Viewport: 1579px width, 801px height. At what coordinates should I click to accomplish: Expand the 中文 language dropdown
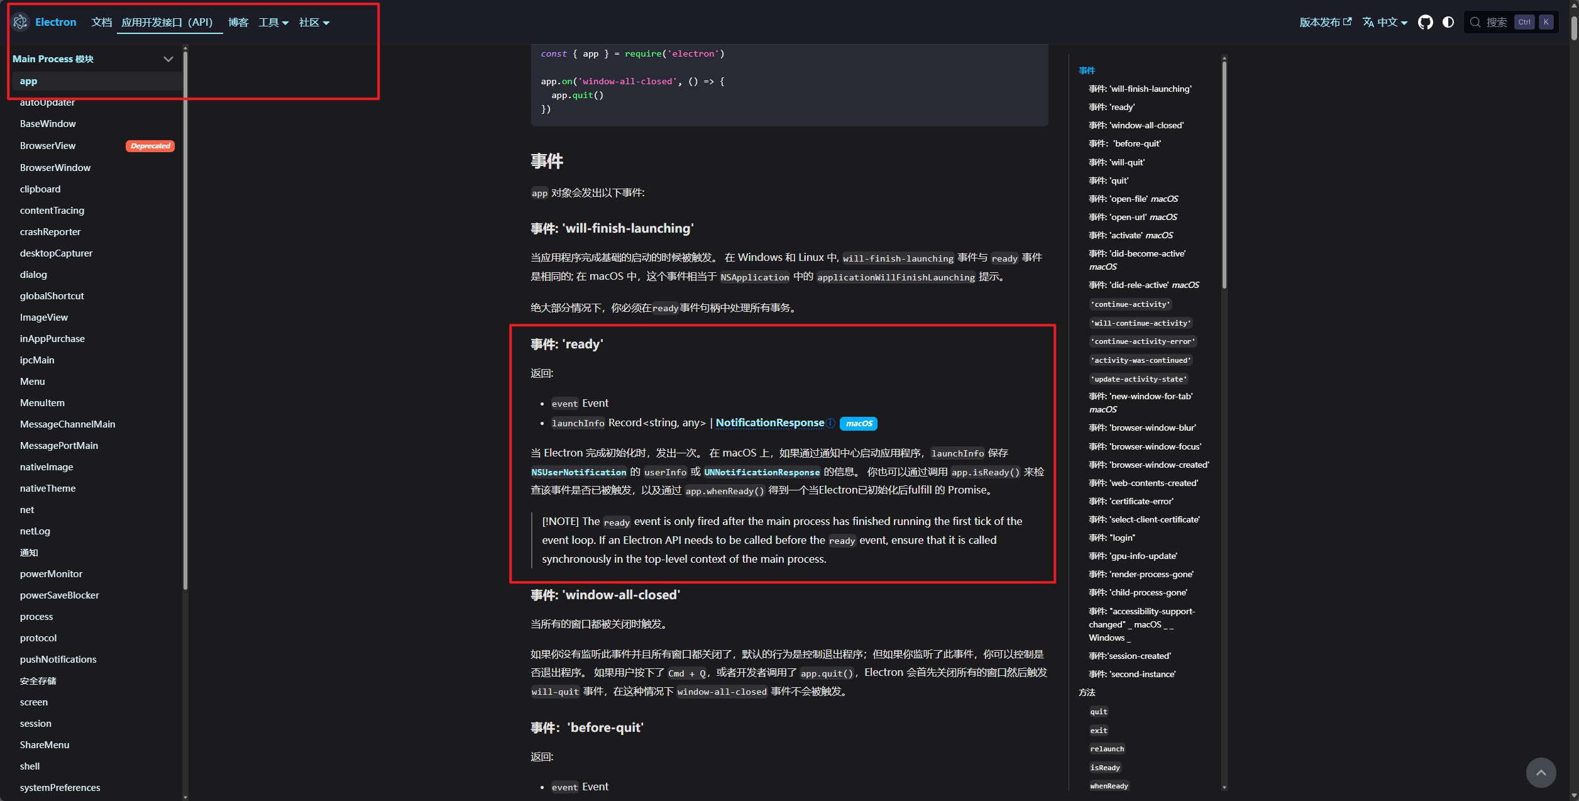[1392, 22]
